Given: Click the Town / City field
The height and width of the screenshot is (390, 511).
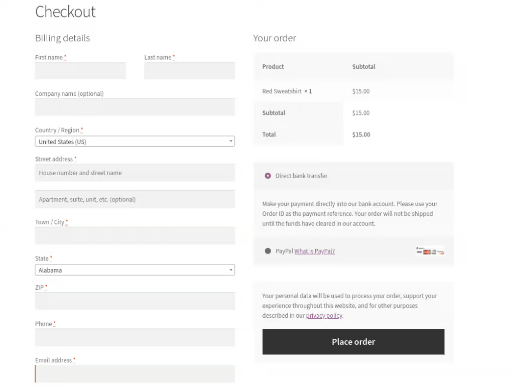Looking at the screenshot, I should tap(135, 236).
